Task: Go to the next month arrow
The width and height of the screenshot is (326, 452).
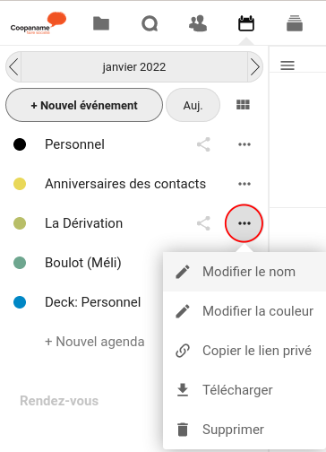Action: pyautogui.click(x=255, y=66)
